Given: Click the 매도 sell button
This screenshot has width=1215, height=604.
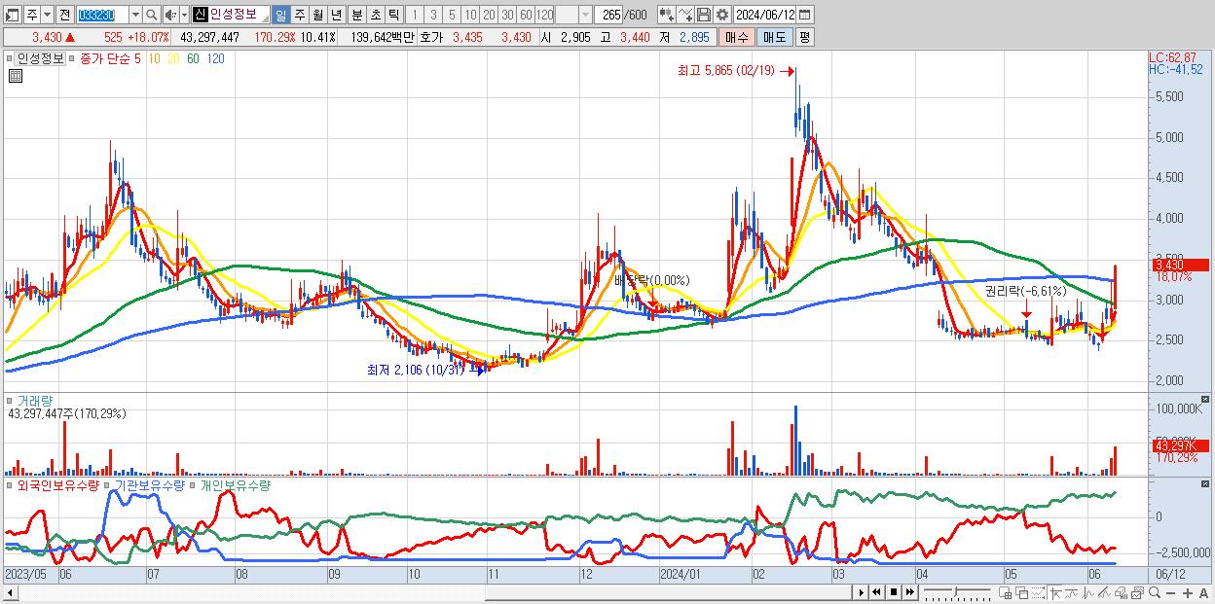Looking at the screenshot, I should point(774,37).
